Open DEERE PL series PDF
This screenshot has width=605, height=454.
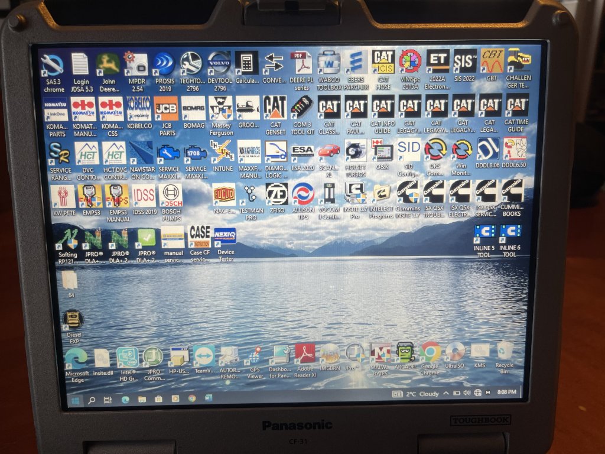301,63
